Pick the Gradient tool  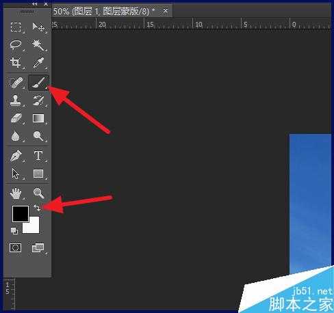(38, 118)
